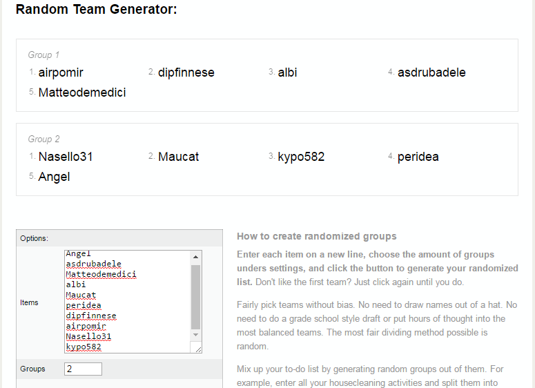Click 'dipfinnese' line in the Items textarea
Screen dimensions: 535x388
tap(91, 316)
